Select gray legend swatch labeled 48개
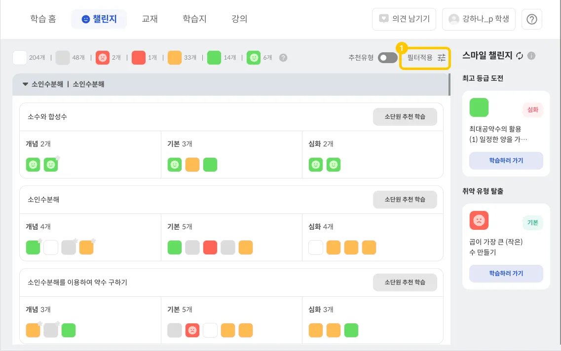 point(63,58)
